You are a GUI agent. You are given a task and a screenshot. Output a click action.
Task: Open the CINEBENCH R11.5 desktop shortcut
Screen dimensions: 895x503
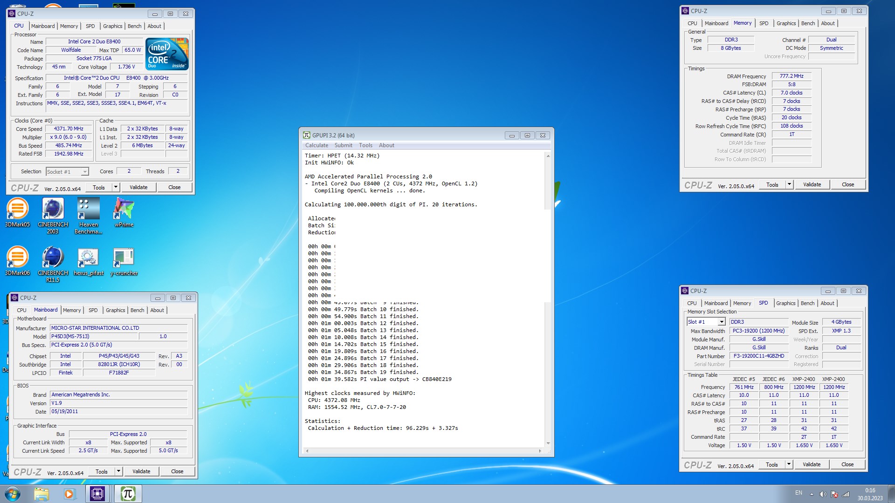click(x=53, y=264)
